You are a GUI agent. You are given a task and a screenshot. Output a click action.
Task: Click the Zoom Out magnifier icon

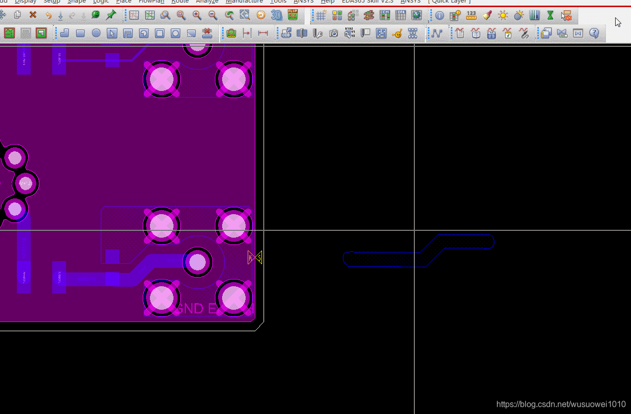(213, 15)
